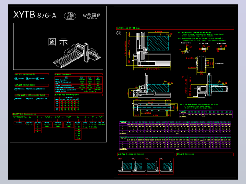The image size is (246, 184).
Task: Click the Accessories header bar
Action: pos(205,154)
